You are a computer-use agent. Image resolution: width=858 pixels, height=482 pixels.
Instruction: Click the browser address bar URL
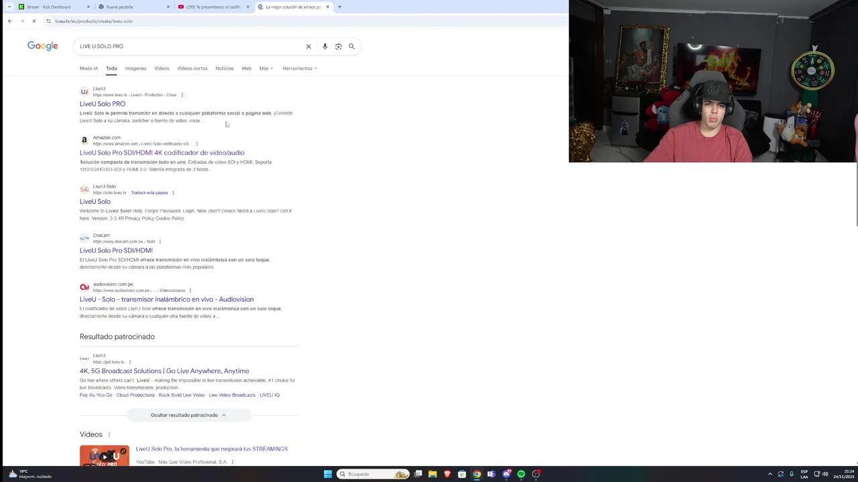pos(94,21)
